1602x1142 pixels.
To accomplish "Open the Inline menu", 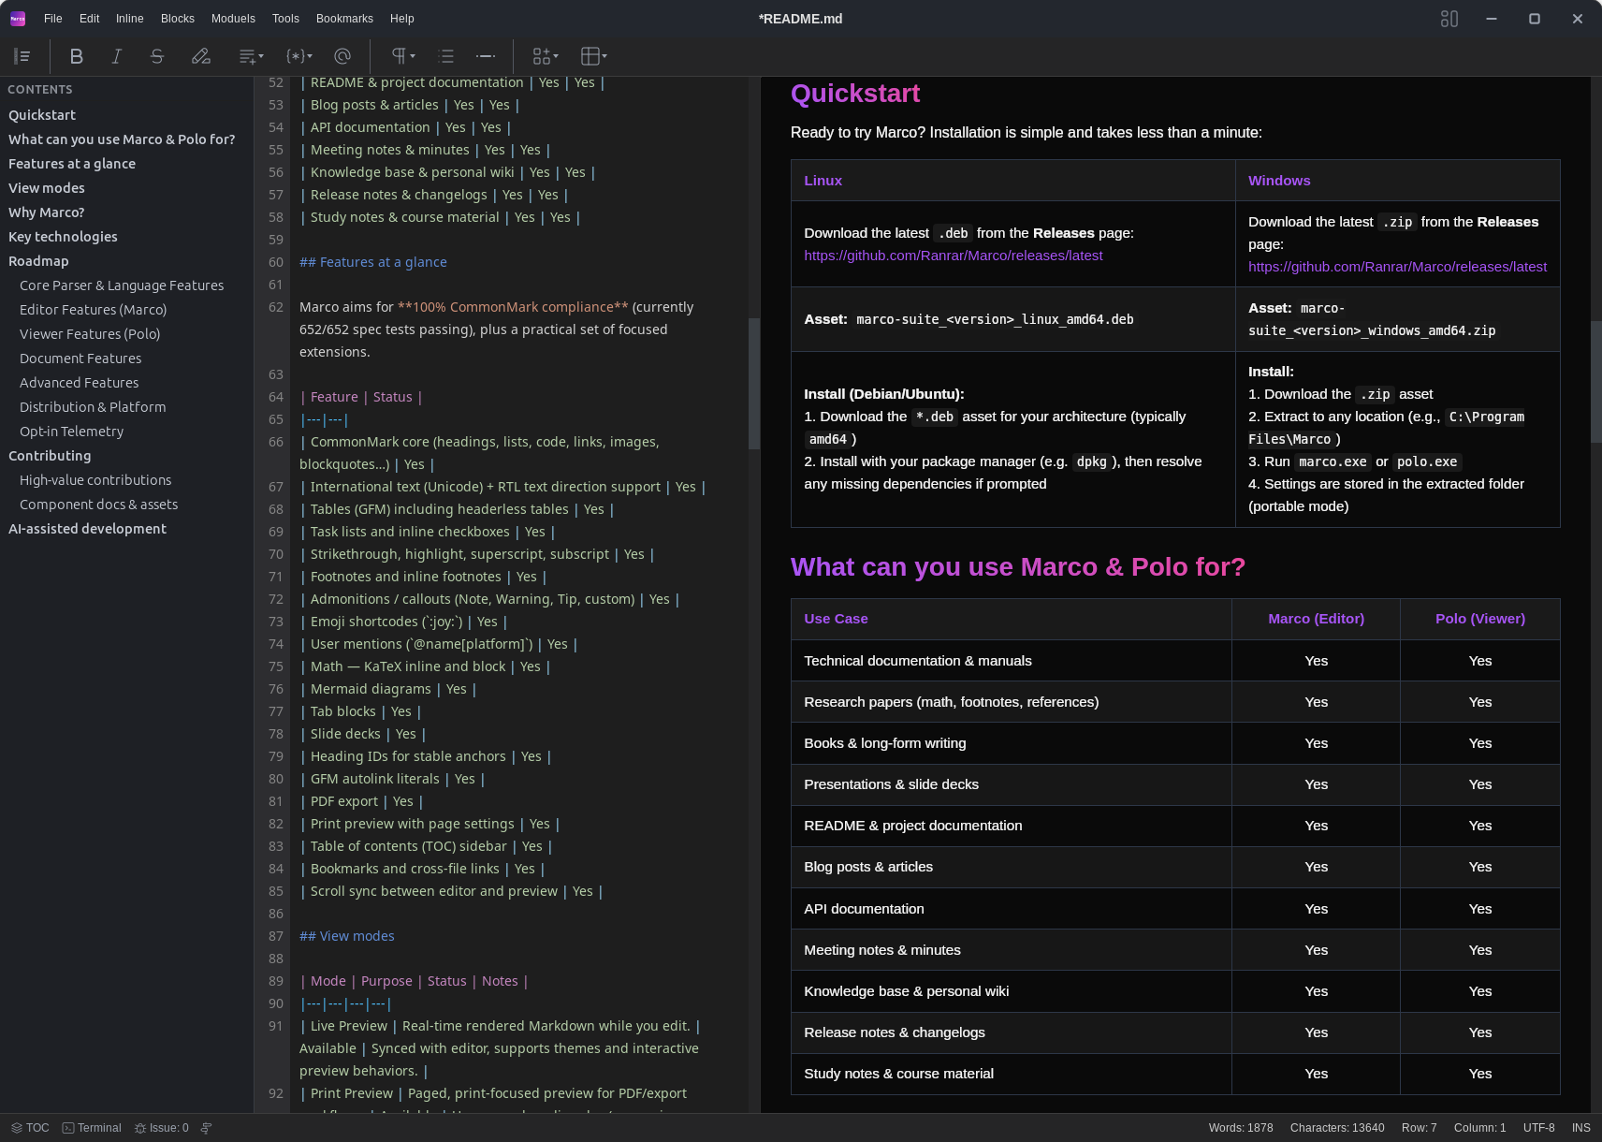I will coord(129,19).
